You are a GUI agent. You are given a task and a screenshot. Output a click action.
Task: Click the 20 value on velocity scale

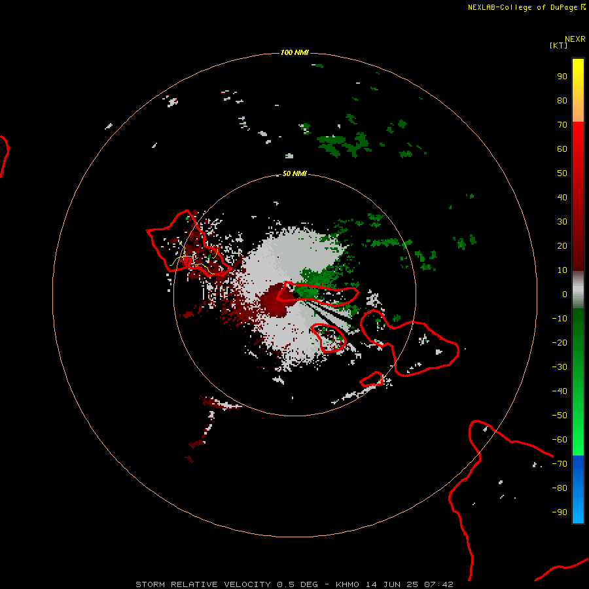562,245
